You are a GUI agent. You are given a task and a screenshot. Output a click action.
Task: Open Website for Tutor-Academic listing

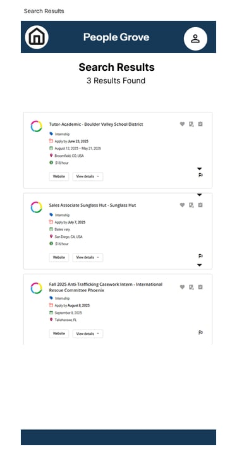[x=59, y=176]
